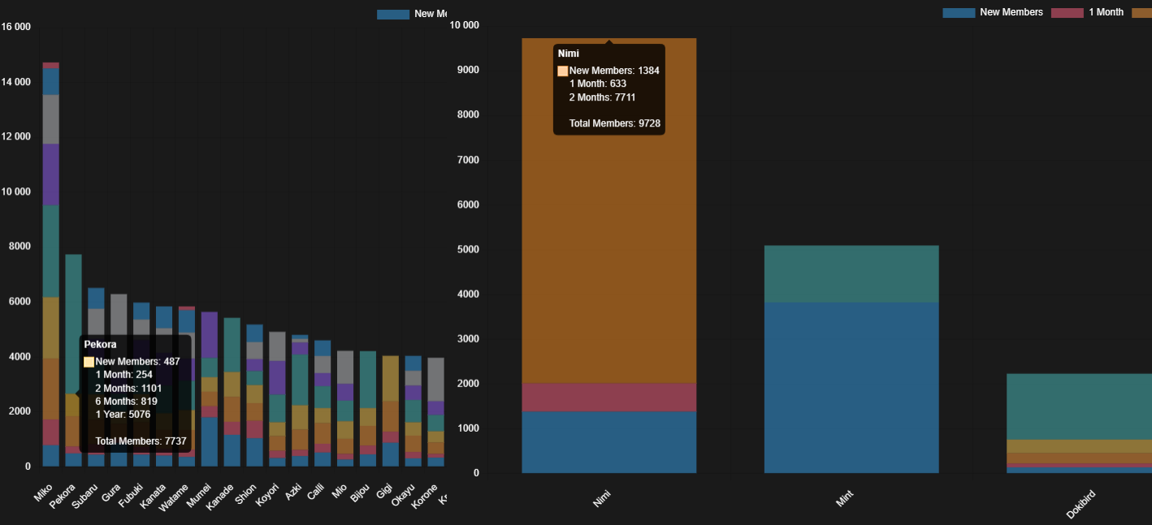This screenshot has width=1152, height=525.
Task: Click '2 Months: 1101' in Pekora tooltip
Action: pos(128,389)
